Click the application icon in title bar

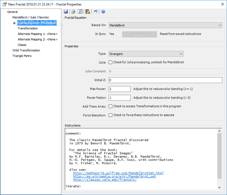(x=4, y=4)
